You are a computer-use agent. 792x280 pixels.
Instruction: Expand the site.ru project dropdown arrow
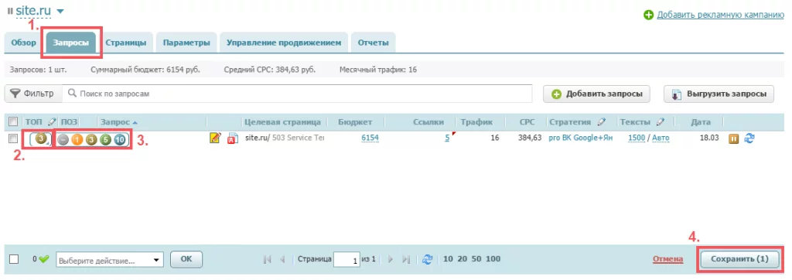pyautogui.click(x=60, y=11)
